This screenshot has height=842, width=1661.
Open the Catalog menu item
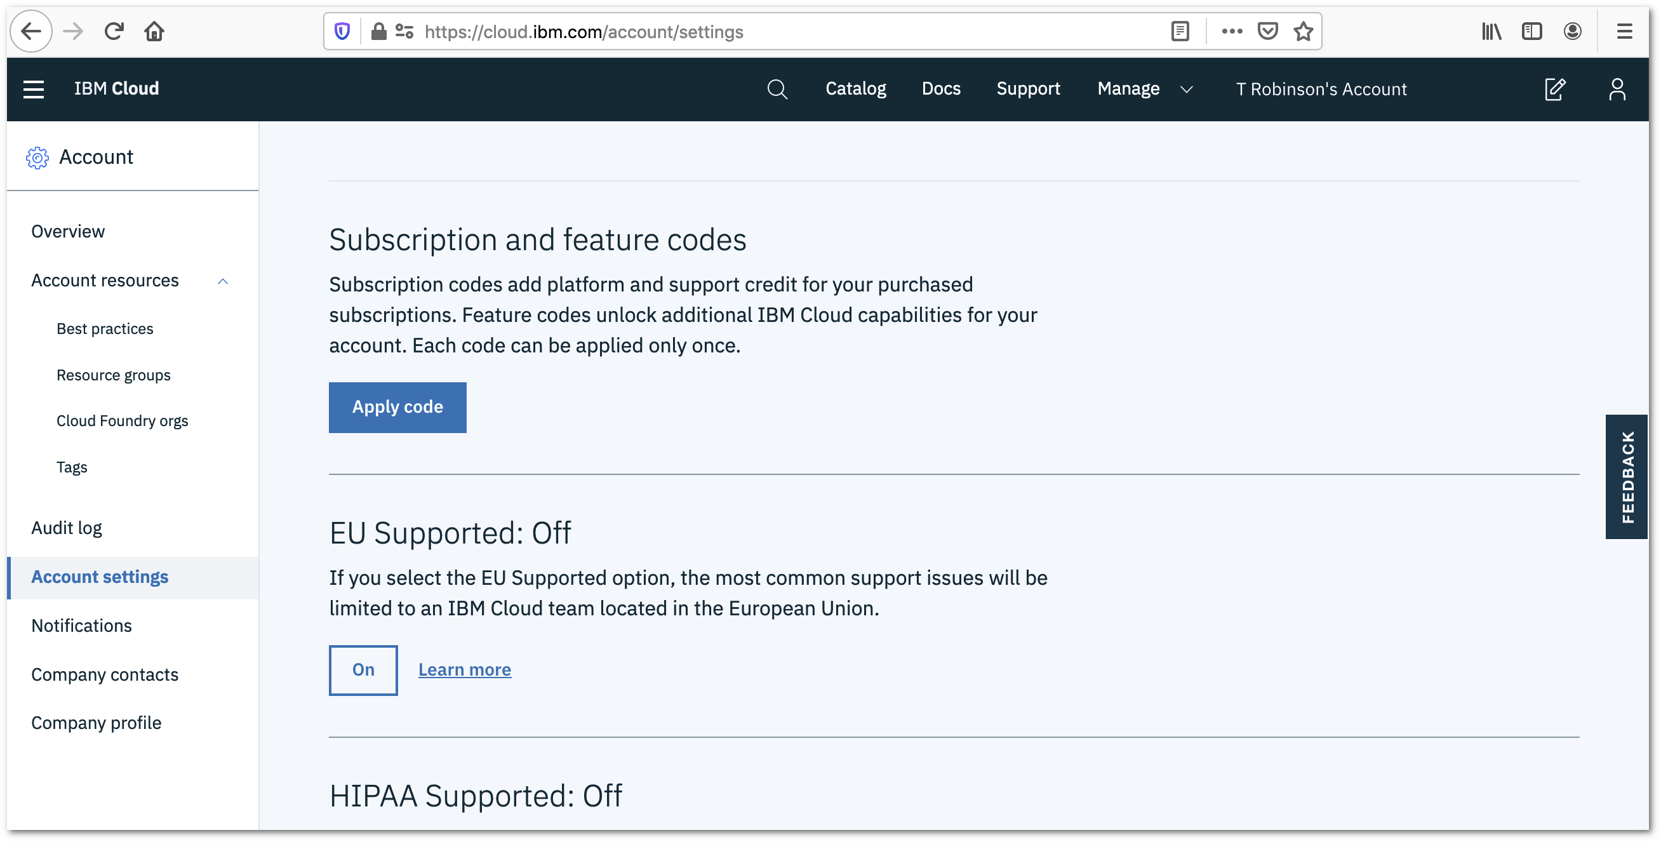856,89
